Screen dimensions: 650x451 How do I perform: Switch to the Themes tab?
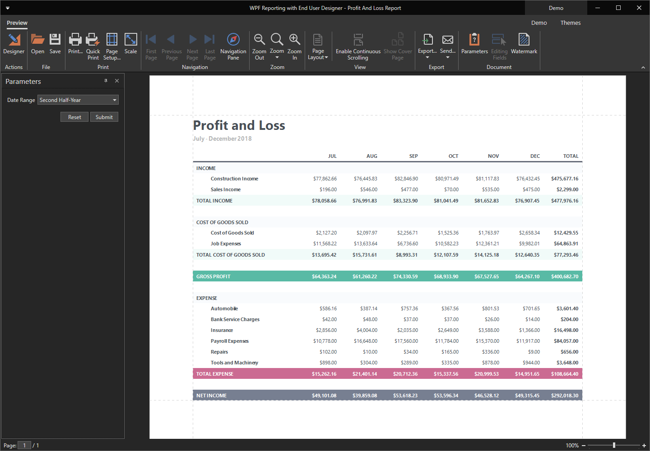coord(570,23)
